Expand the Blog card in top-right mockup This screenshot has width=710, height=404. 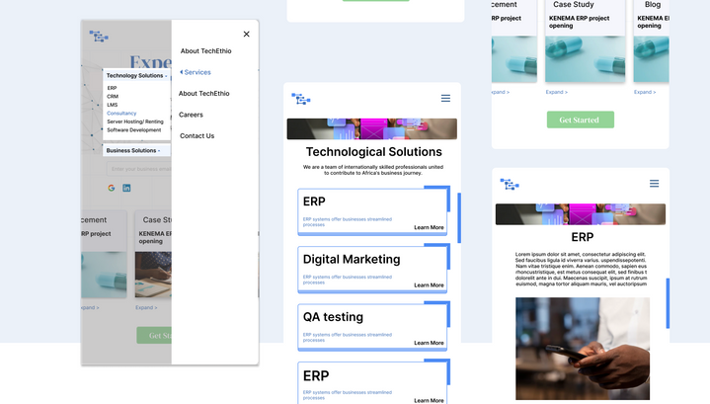coord(645,92)
